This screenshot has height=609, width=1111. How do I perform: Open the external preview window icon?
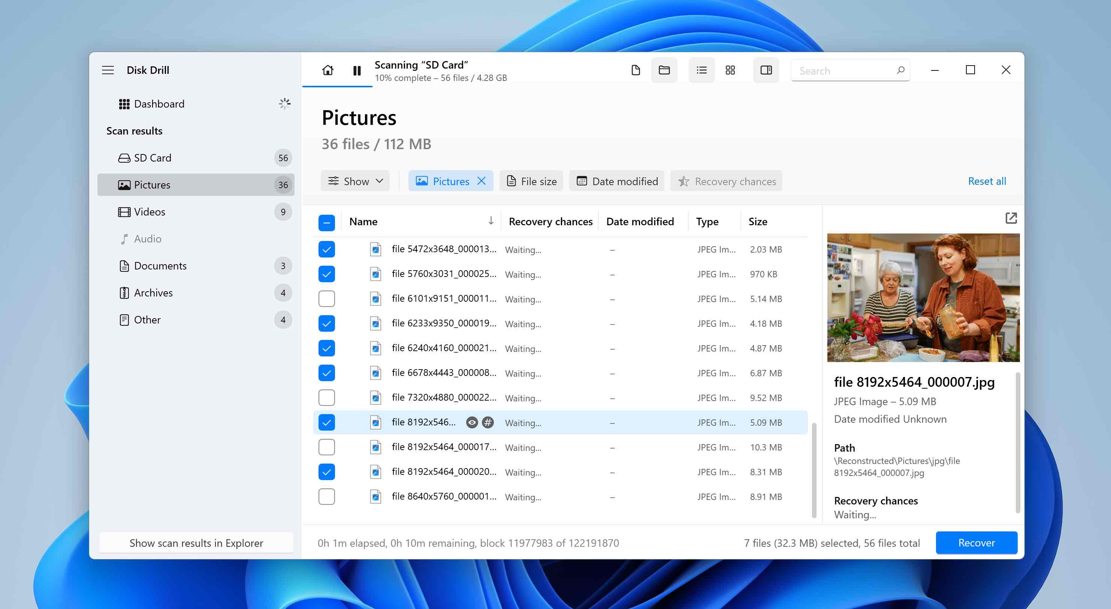[x=1011, y=218]
